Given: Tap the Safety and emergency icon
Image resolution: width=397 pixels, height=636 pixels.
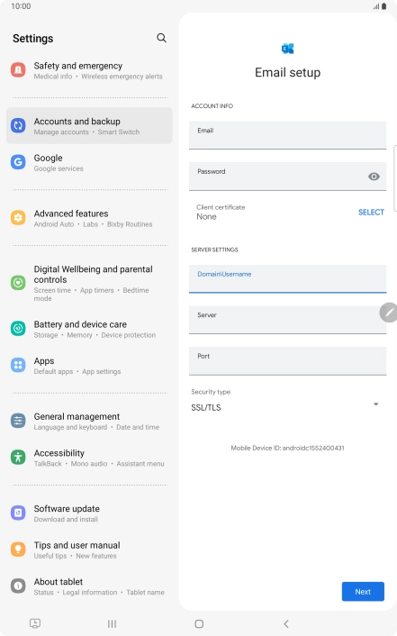Looking at the screenshot, I should point(18,70).
